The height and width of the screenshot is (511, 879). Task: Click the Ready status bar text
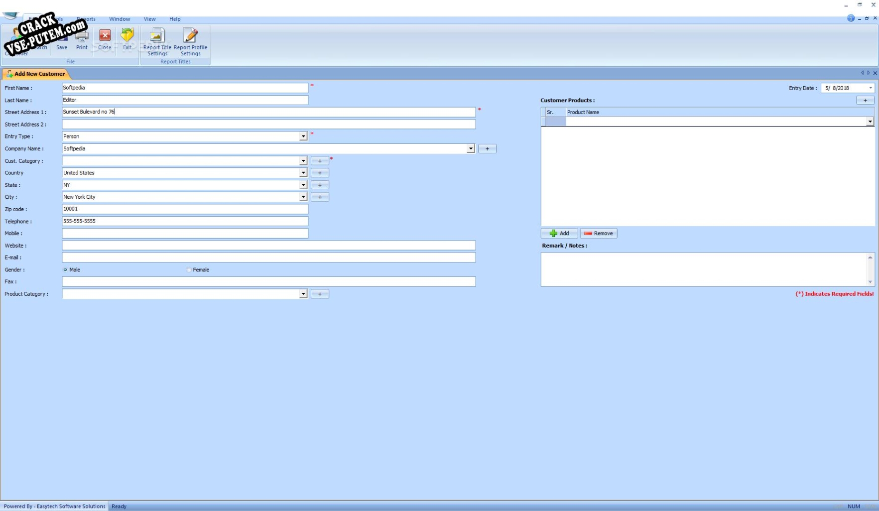pos(119,507)
